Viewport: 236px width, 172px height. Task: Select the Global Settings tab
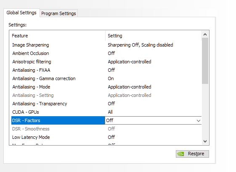pyautogui.click(x=21, y=13)
